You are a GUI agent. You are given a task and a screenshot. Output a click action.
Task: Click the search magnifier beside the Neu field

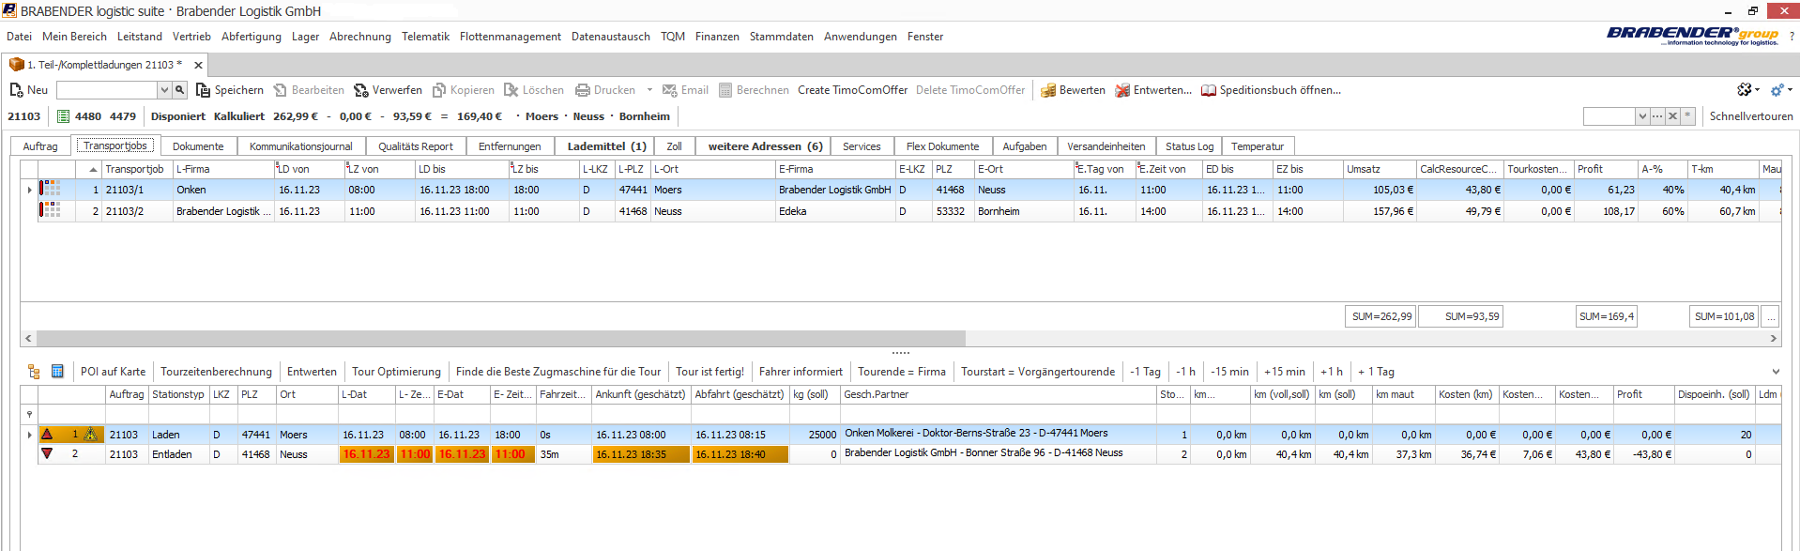179,90
